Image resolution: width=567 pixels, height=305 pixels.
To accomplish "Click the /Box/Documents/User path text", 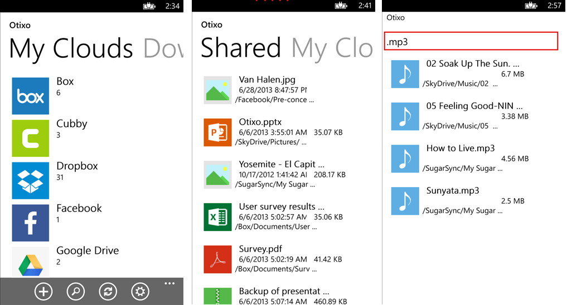I will click(276, 227).
